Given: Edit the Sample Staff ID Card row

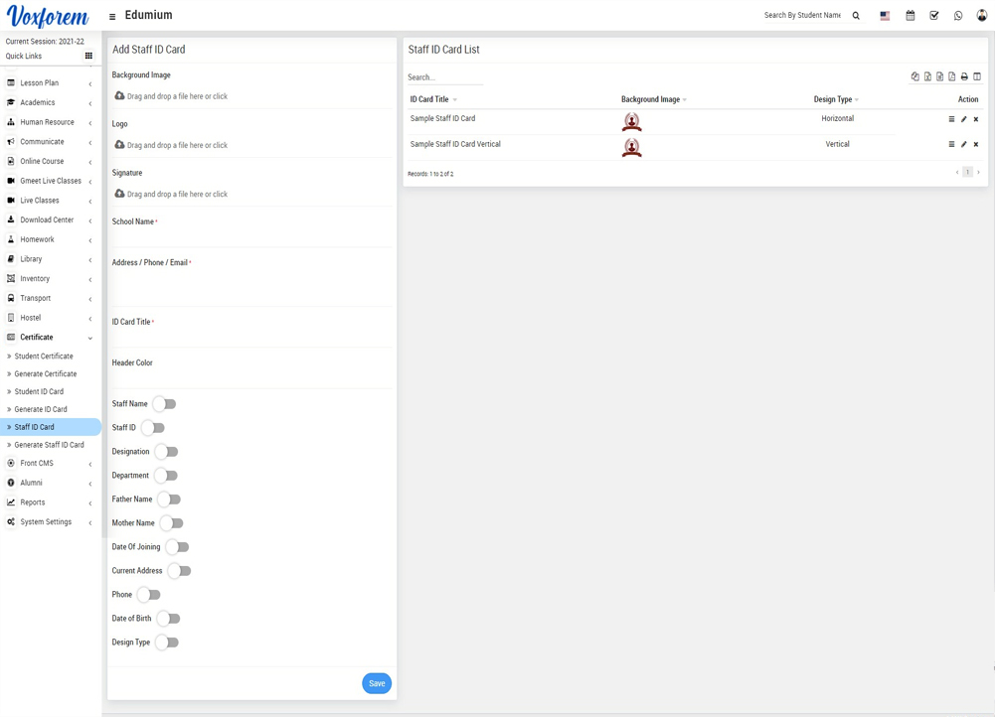Looking at the screenshot, I should (963, 119).
